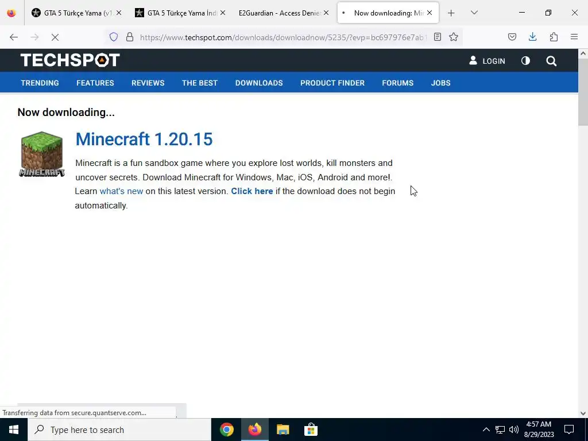Click the Firefox View icon in the tab strip
Image resolution: width=588 pixels, height=441 pixels.
click(x=11, y=13)
